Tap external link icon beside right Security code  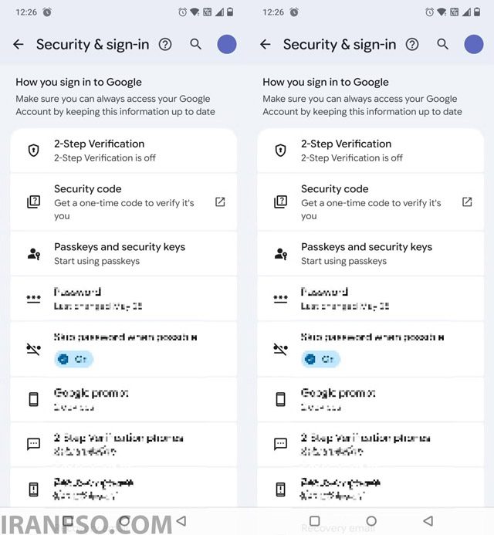coord(467,202)
